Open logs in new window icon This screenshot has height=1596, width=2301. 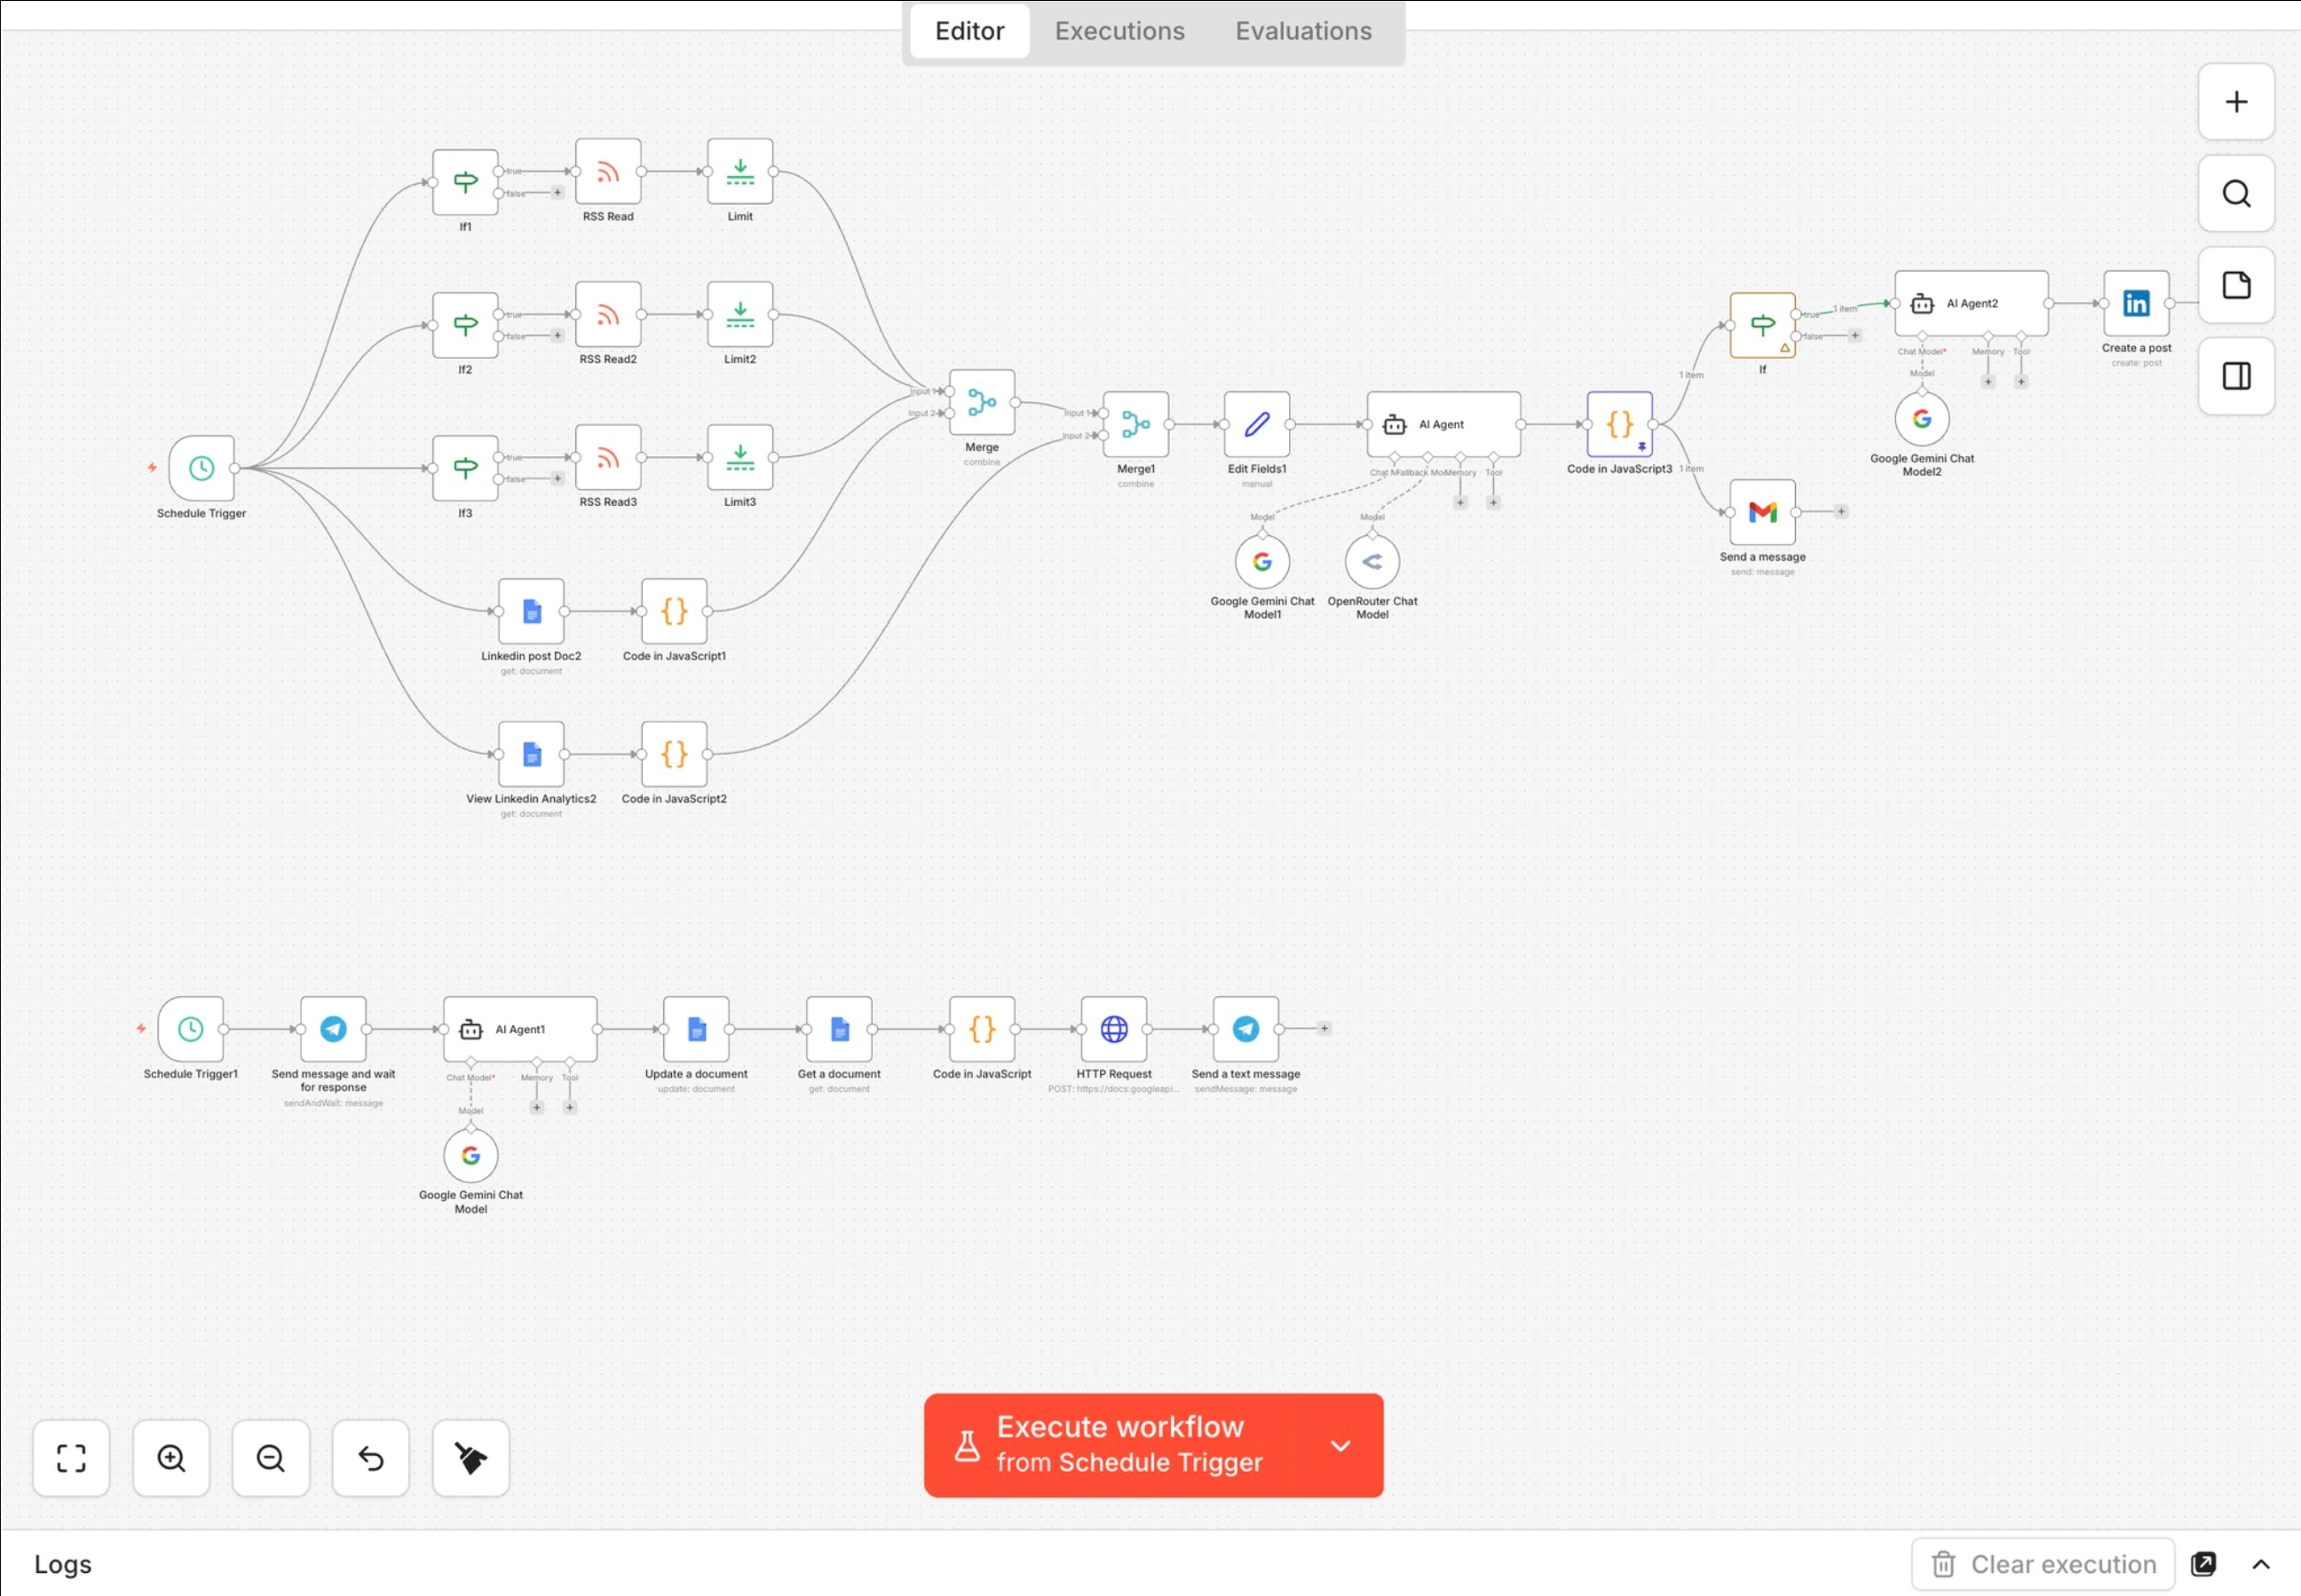[2204, 1564]
